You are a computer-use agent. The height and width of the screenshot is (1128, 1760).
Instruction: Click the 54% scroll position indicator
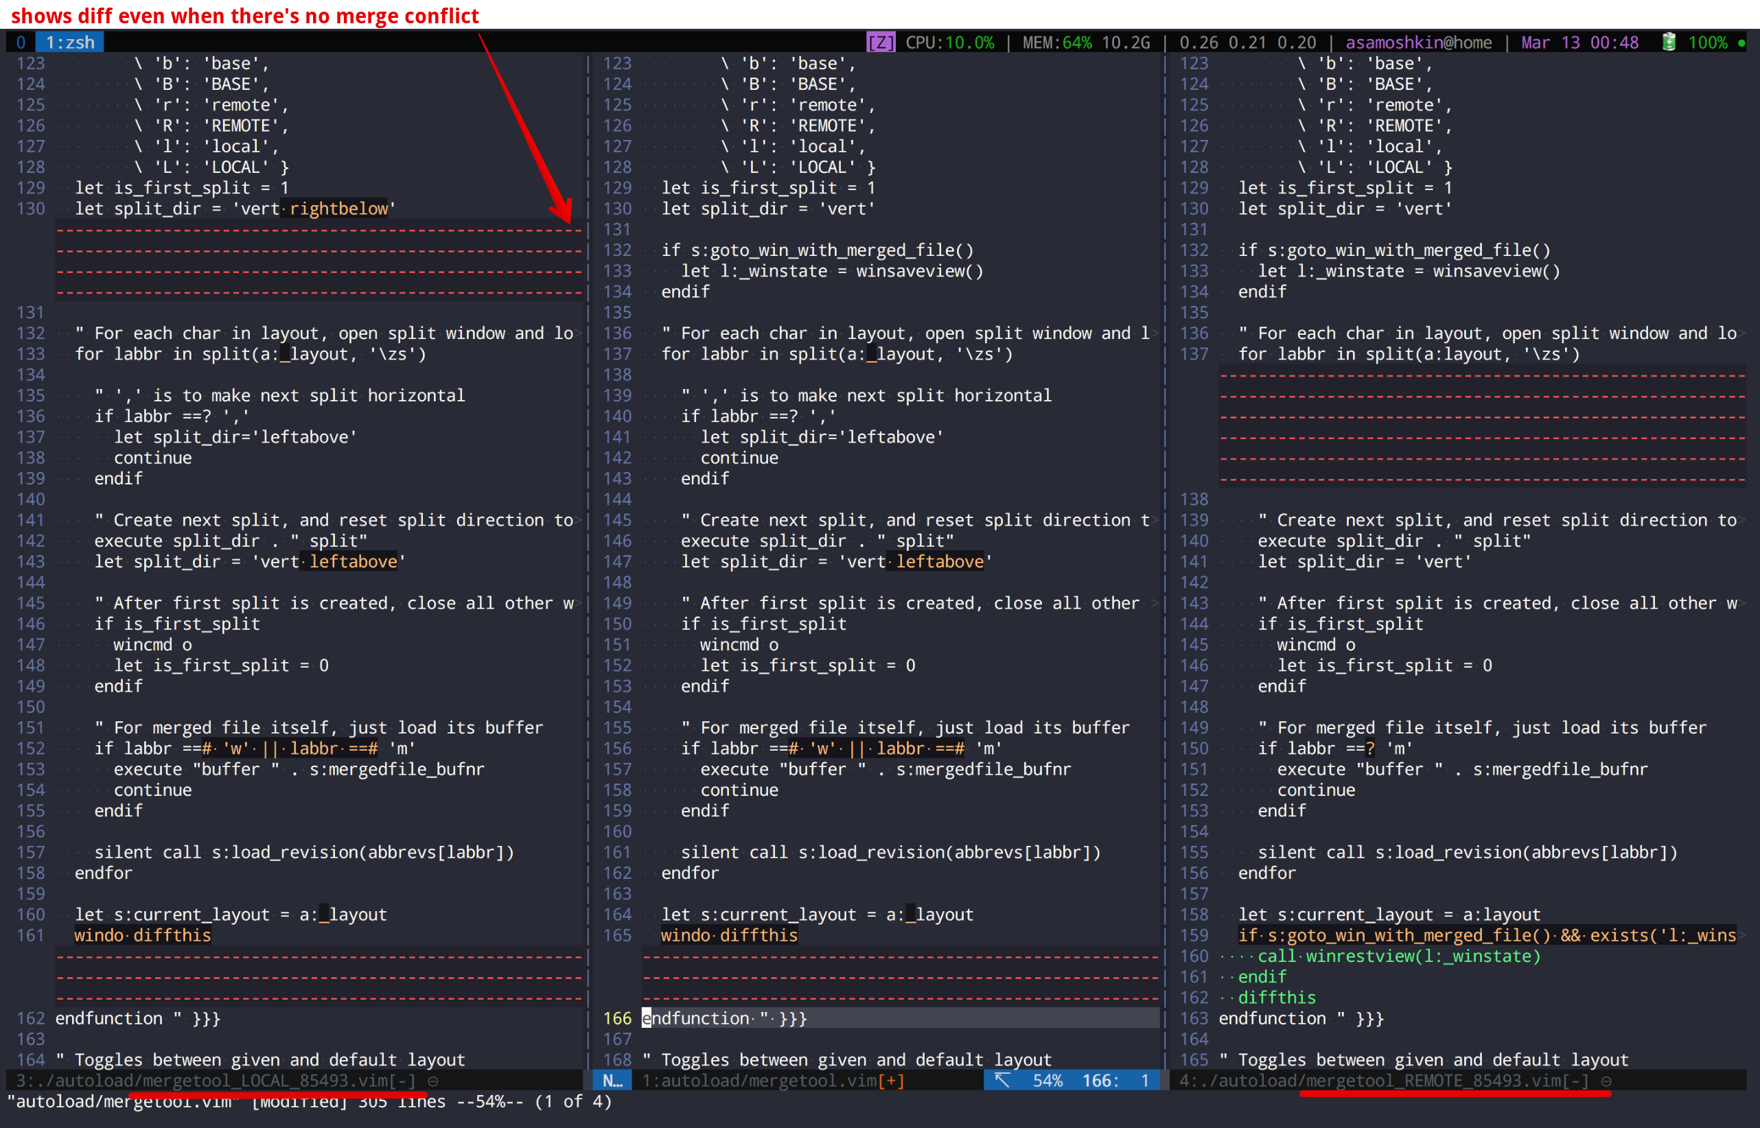[x=1047, y=1081]
